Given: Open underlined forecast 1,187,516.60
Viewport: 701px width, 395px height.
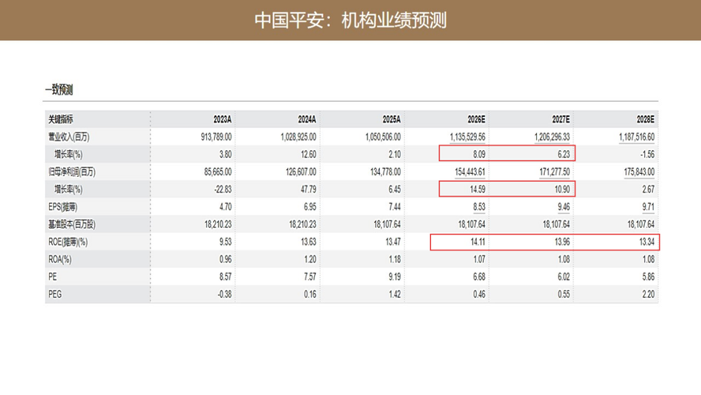Looking at the screenshot, I should click(636, 137).
